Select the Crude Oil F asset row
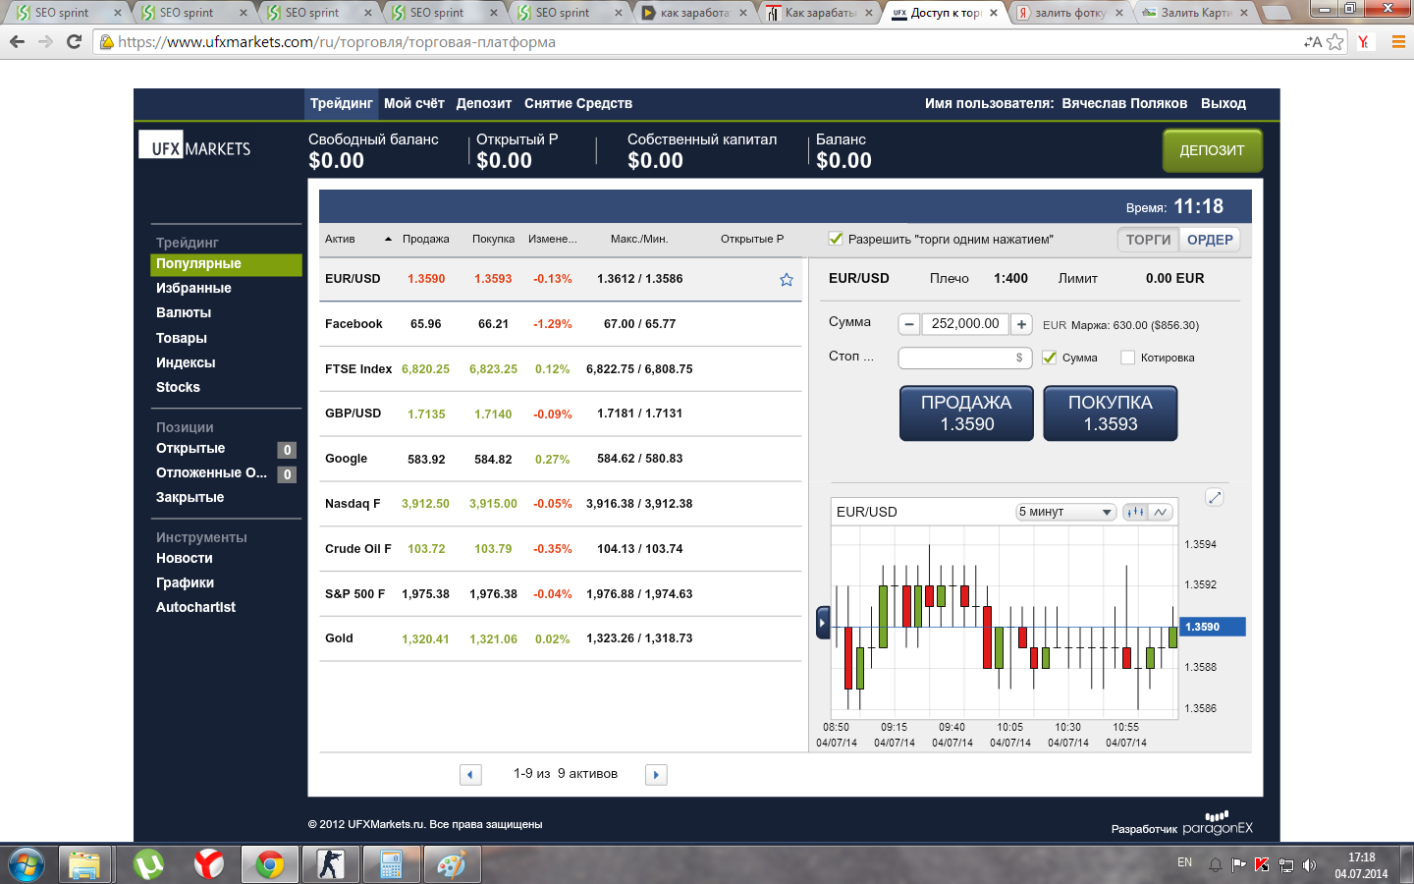 [561, 549]
